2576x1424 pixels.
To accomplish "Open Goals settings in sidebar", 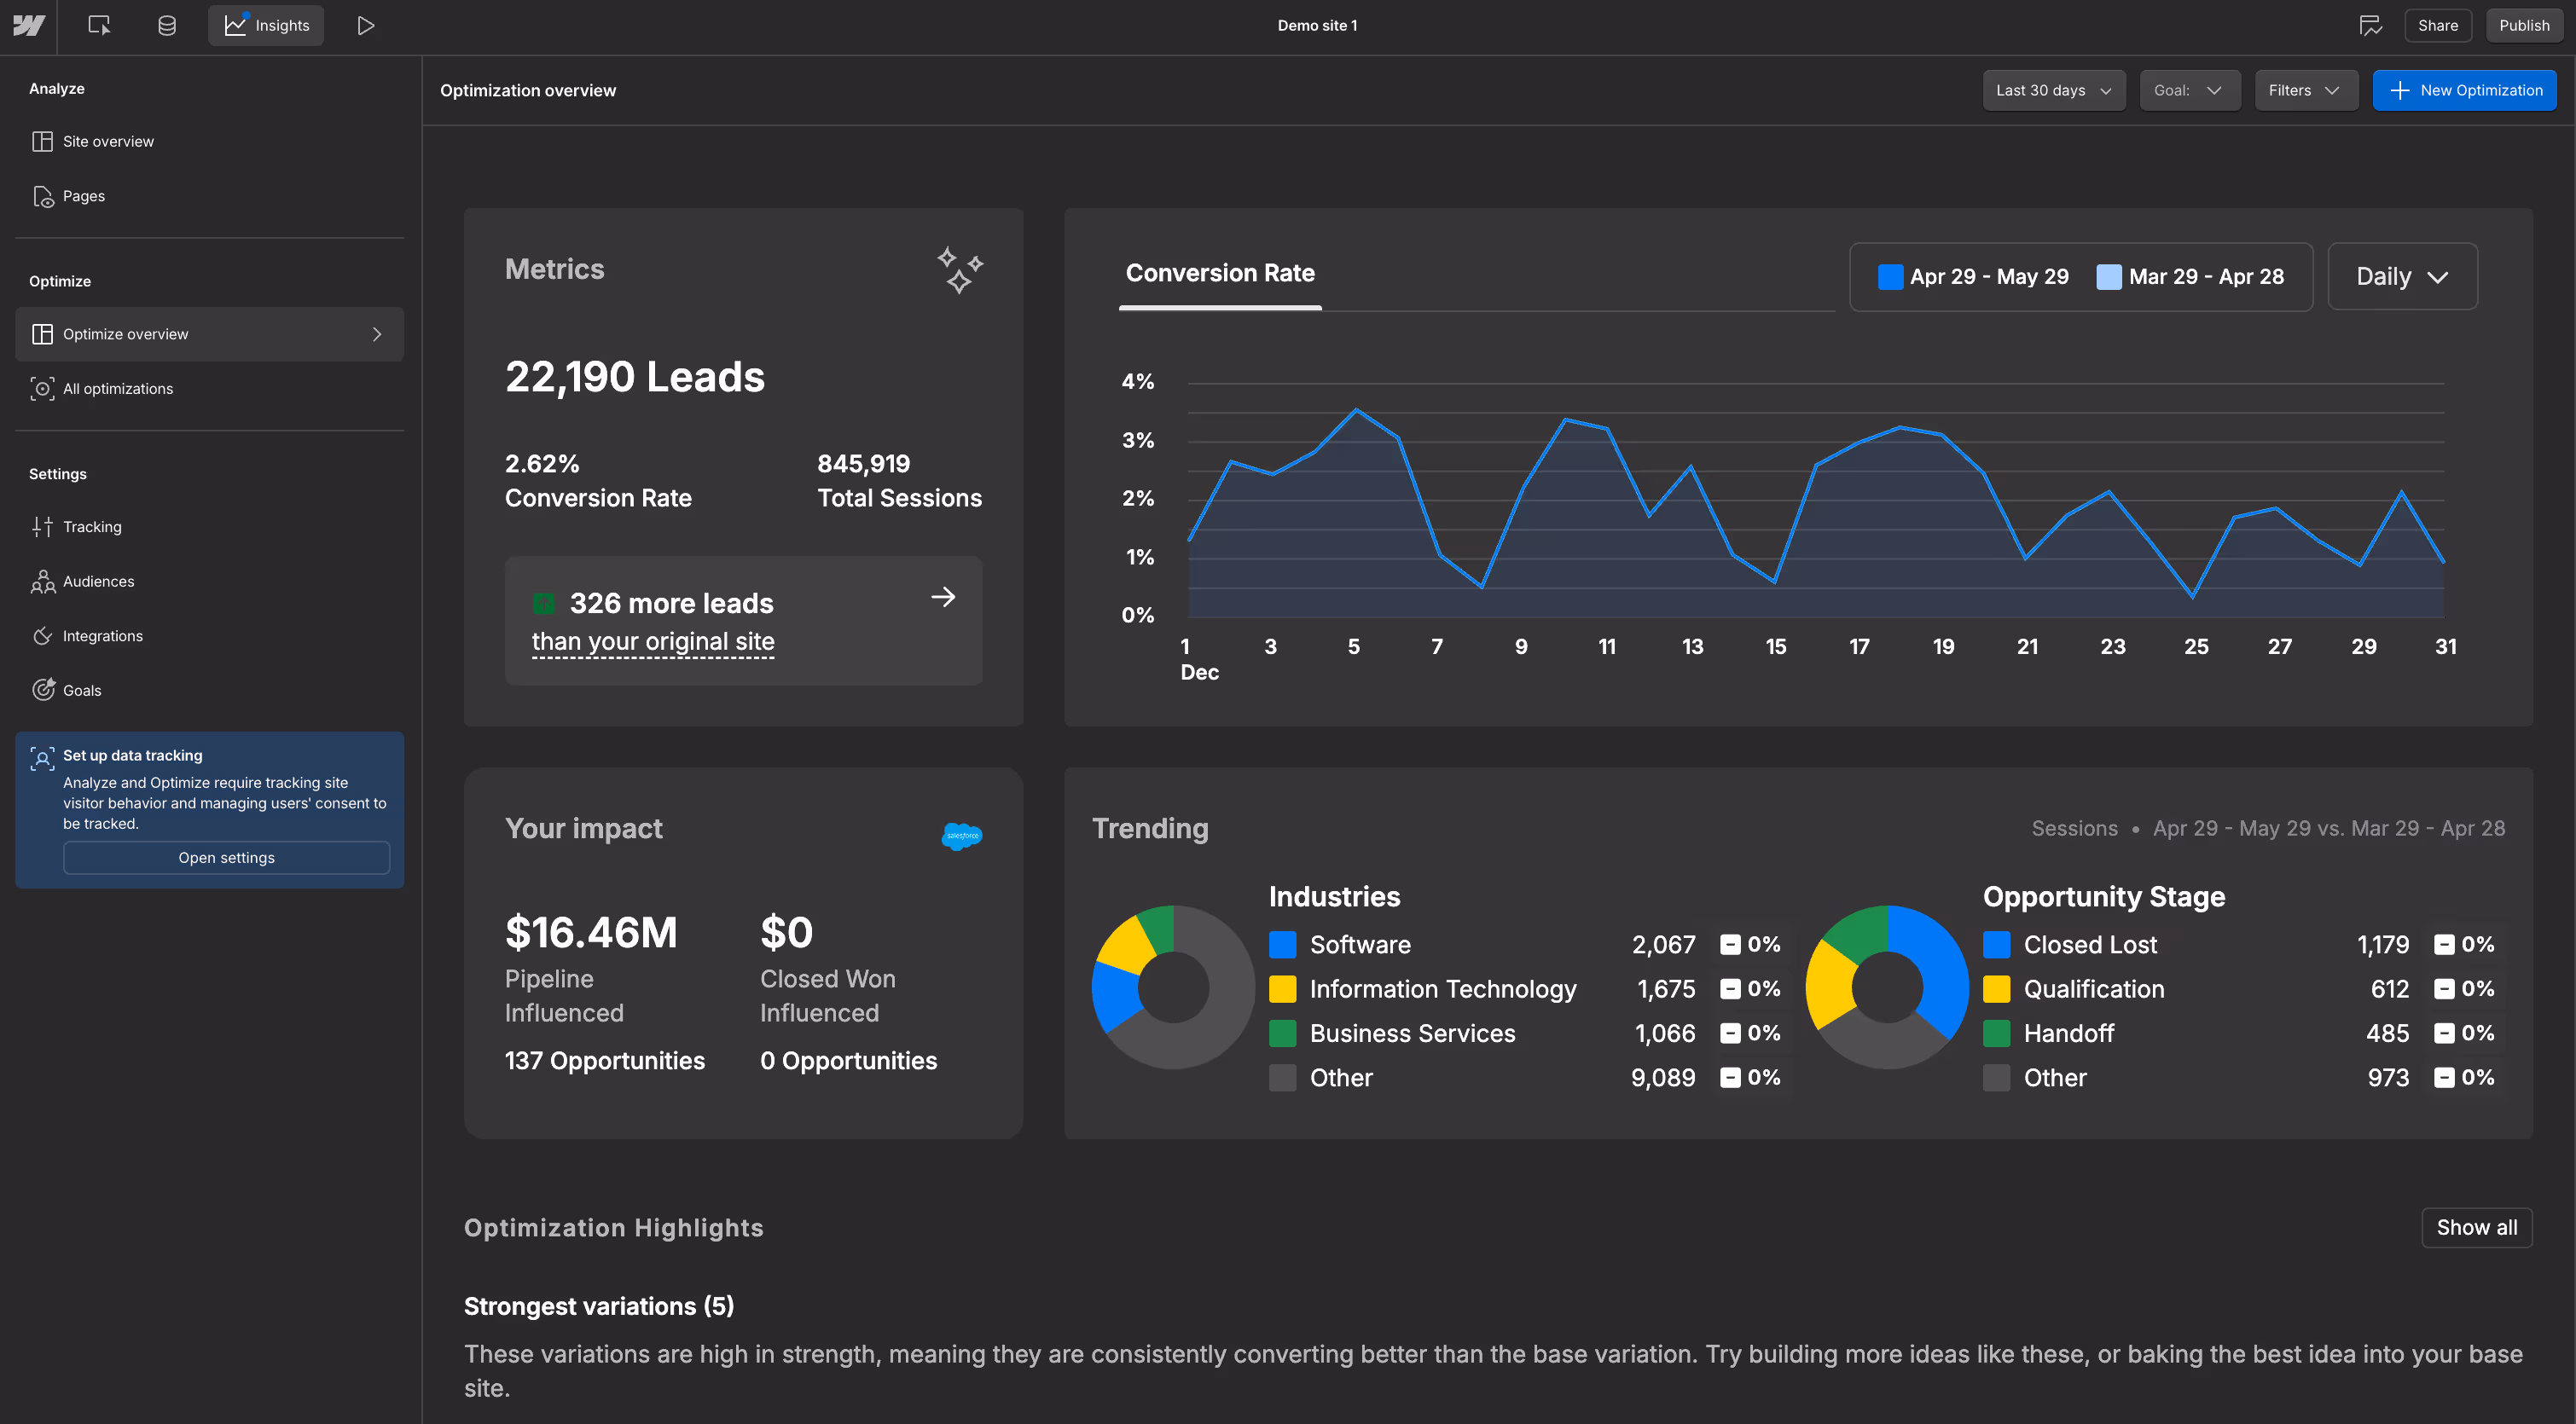I will [x=82, y=690].
